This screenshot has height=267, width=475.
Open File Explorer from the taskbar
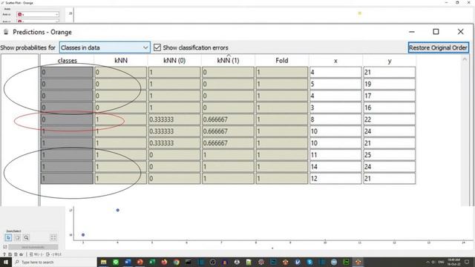click(x=103, y=262)
